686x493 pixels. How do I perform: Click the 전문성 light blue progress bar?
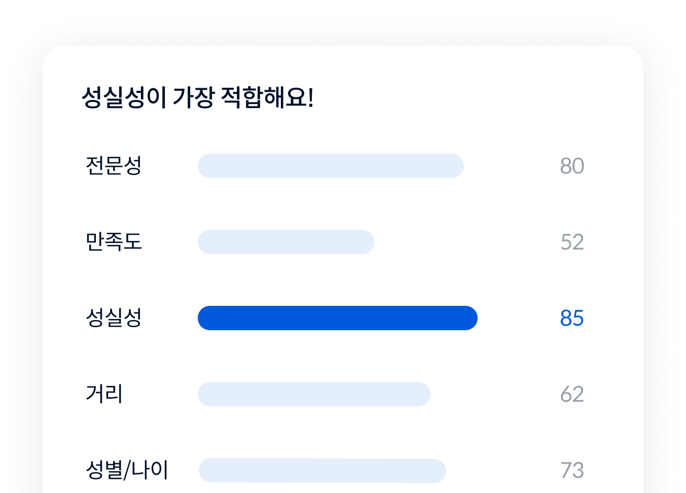point(331,166)
